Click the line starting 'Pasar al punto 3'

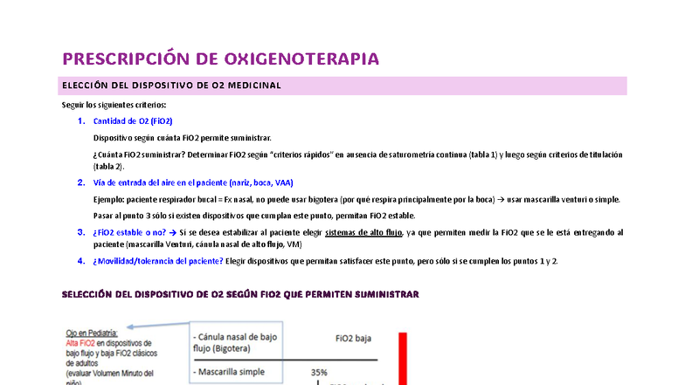click(x=254, y=216)
